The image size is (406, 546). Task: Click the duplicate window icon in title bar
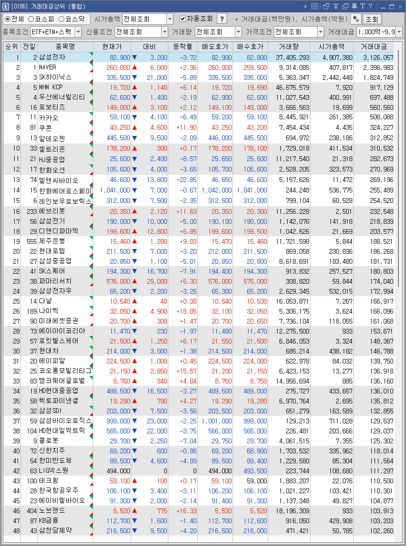click(x=345, y=6)
